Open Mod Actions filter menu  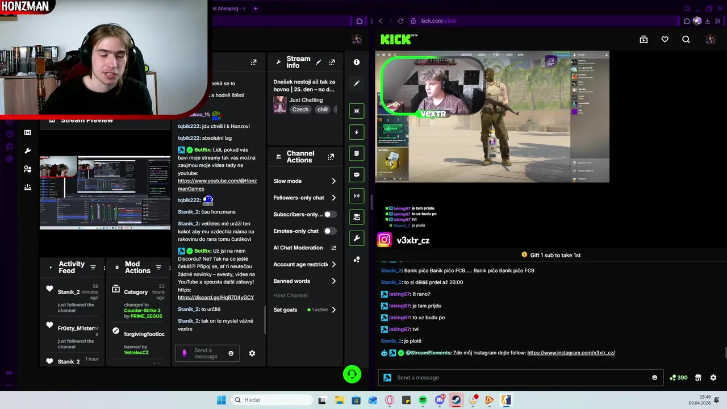point(158,268)
